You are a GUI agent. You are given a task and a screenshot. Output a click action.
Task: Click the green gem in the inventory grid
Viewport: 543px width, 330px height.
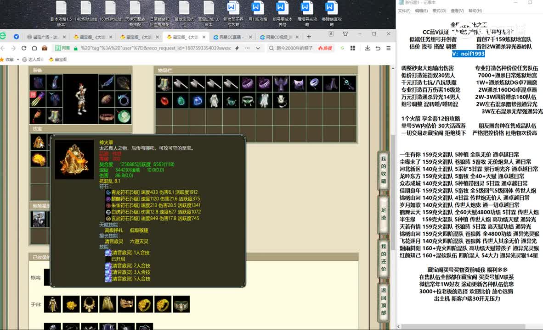coord(181,100)
